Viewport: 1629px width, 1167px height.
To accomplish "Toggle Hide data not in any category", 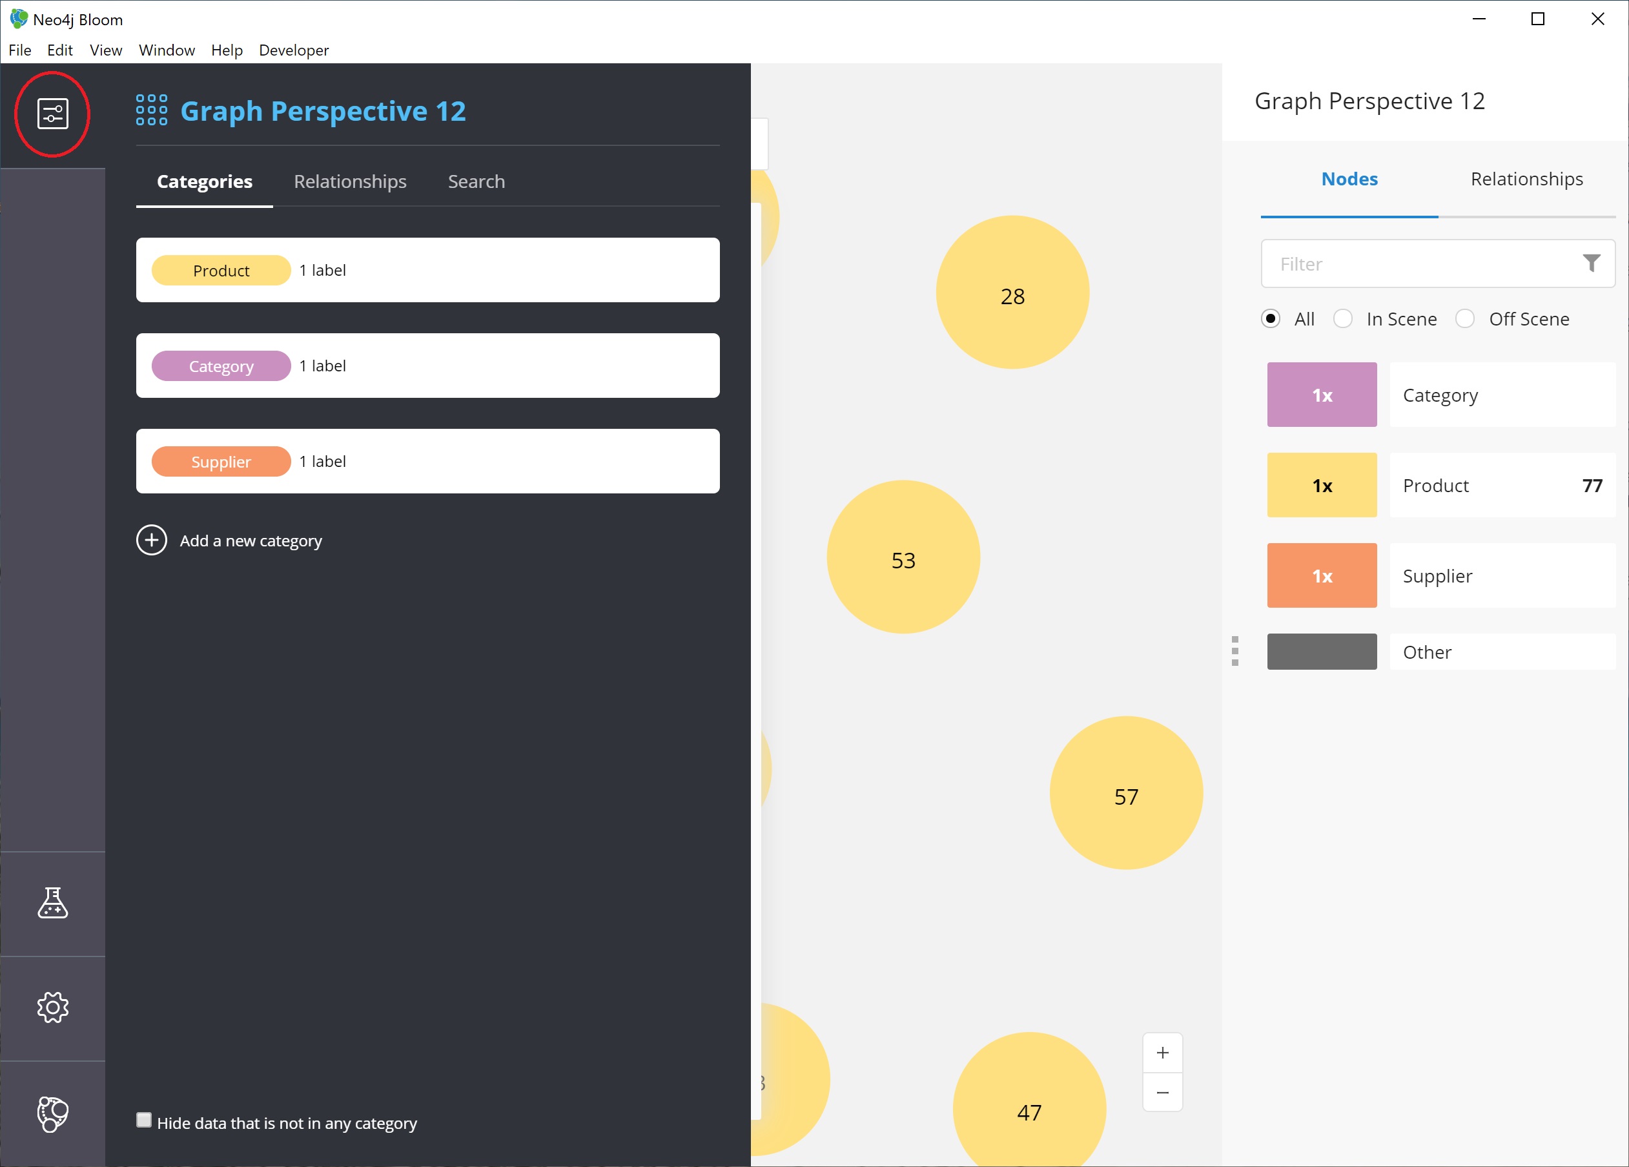I will (143, 1121).
